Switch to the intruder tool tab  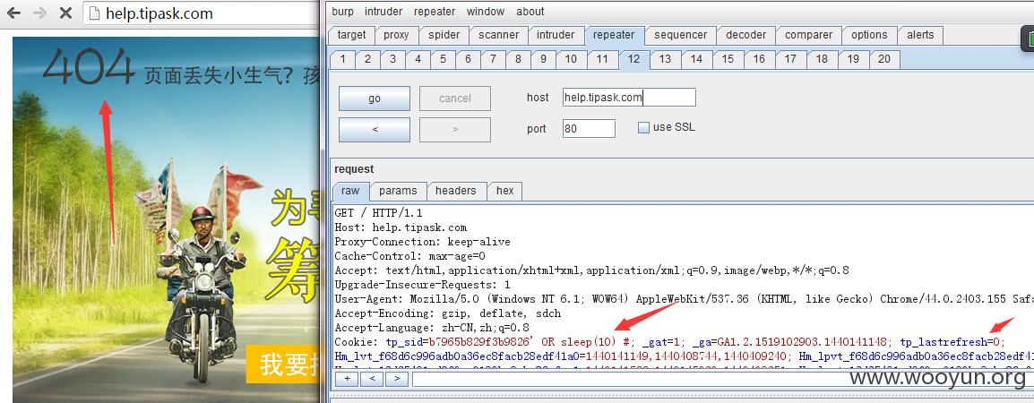pyautogui.click(x=556, y=35)
